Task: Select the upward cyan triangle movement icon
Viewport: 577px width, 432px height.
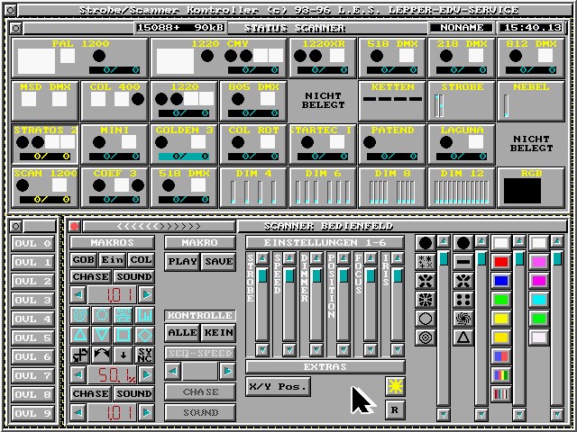Action: pos(79,335)
